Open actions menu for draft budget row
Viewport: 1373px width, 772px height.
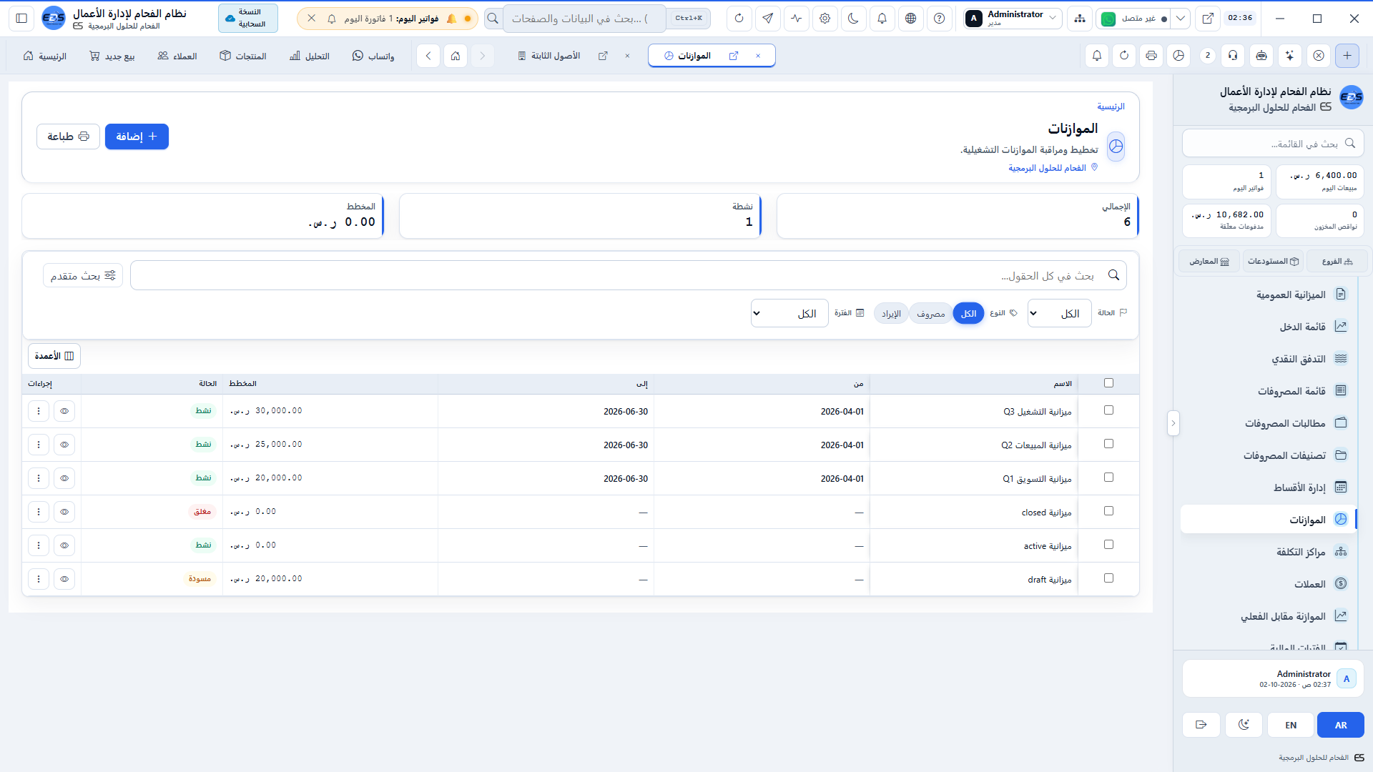39,579
